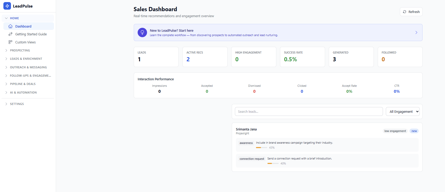This screenshot has width=445, height=192.
Task: Expand the LEADS & ENRICHMENT section
Action: [28, 59]
